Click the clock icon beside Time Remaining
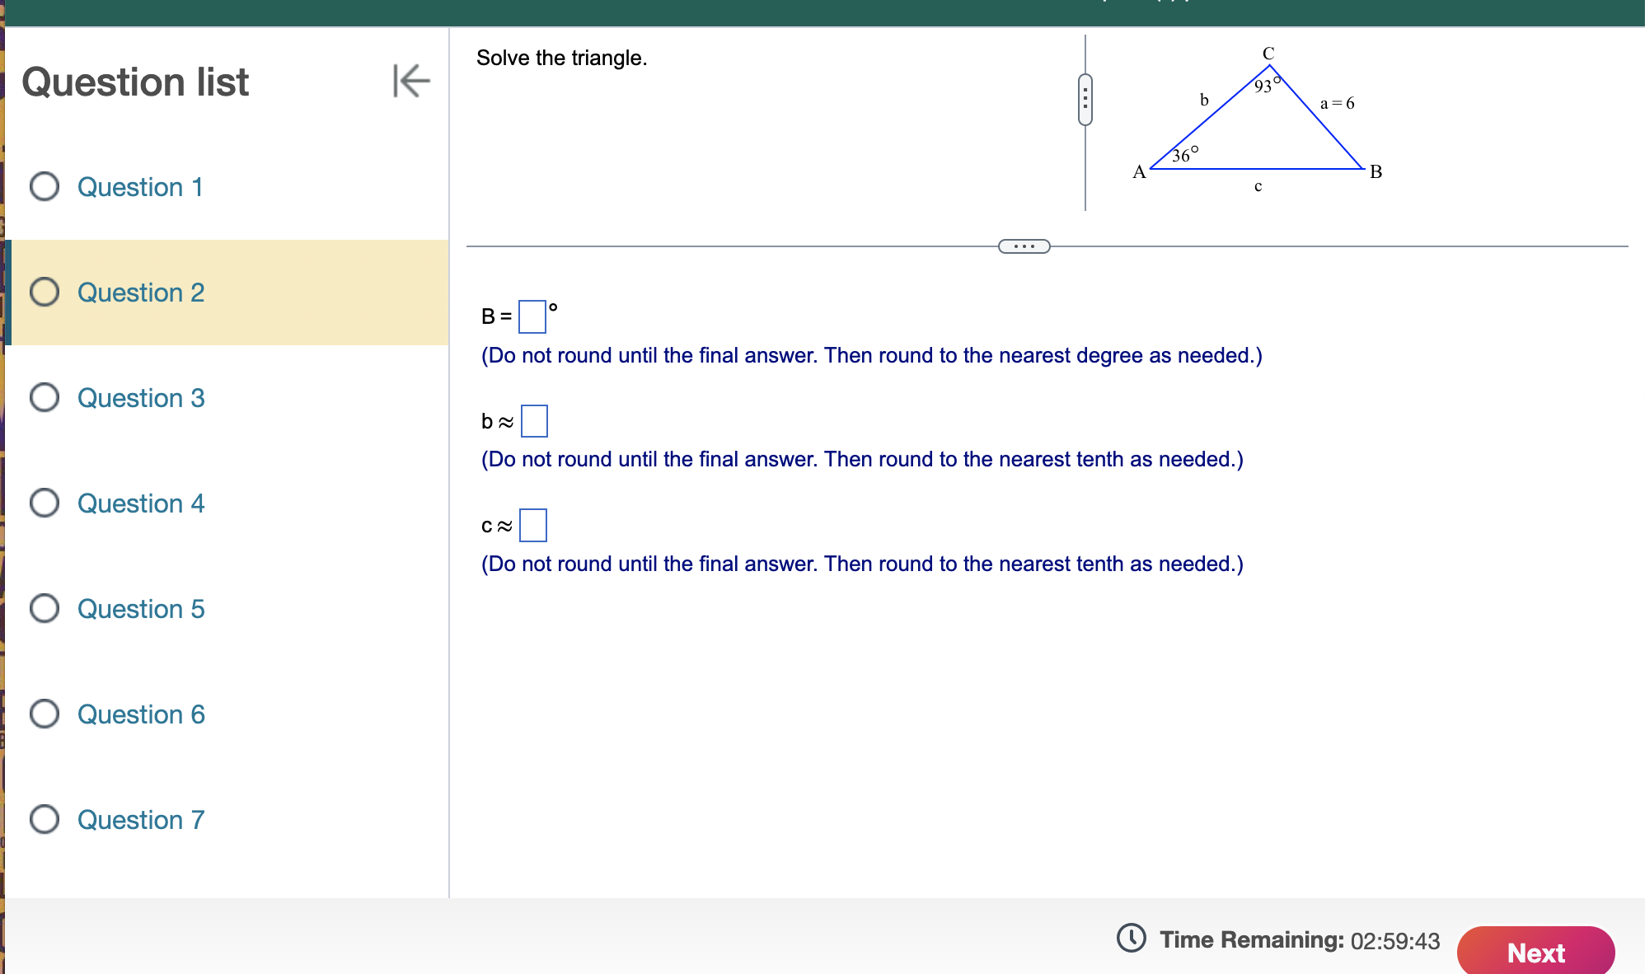Image resolution: width=1645 pixels, height=974 pixels. tap(1133, 939)
